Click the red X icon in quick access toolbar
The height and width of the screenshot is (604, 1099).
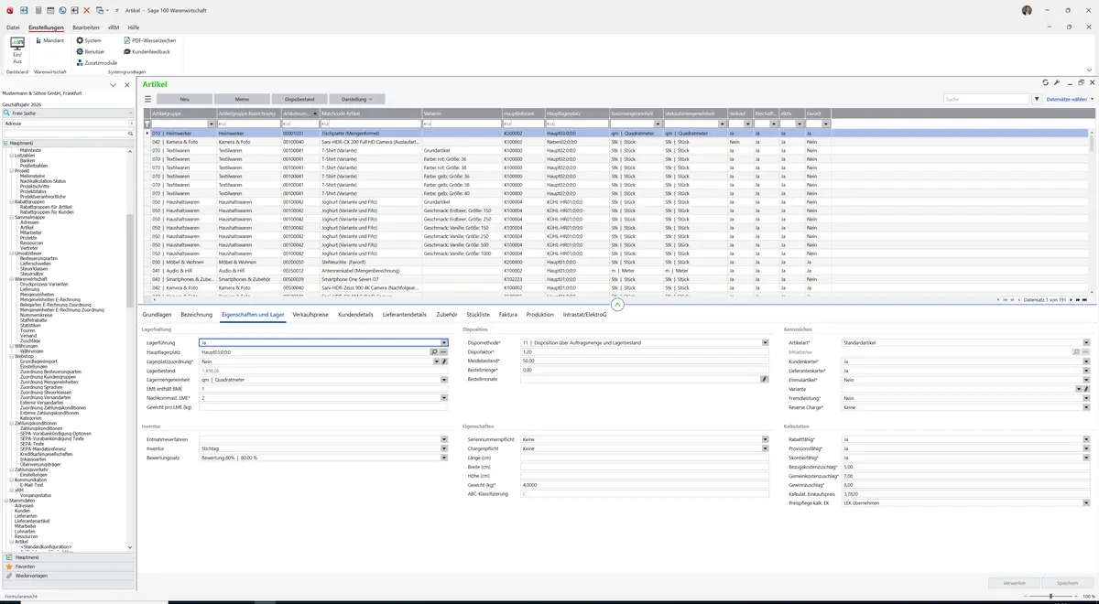pos(87,10)
